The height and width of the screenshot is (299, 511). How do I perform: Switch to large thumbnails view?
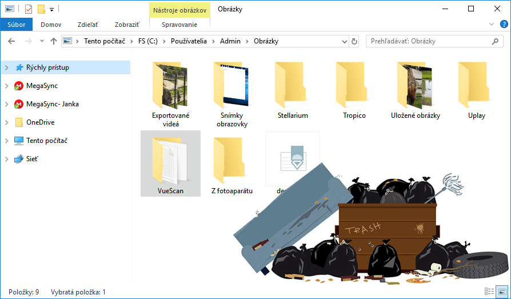point(501,292)
